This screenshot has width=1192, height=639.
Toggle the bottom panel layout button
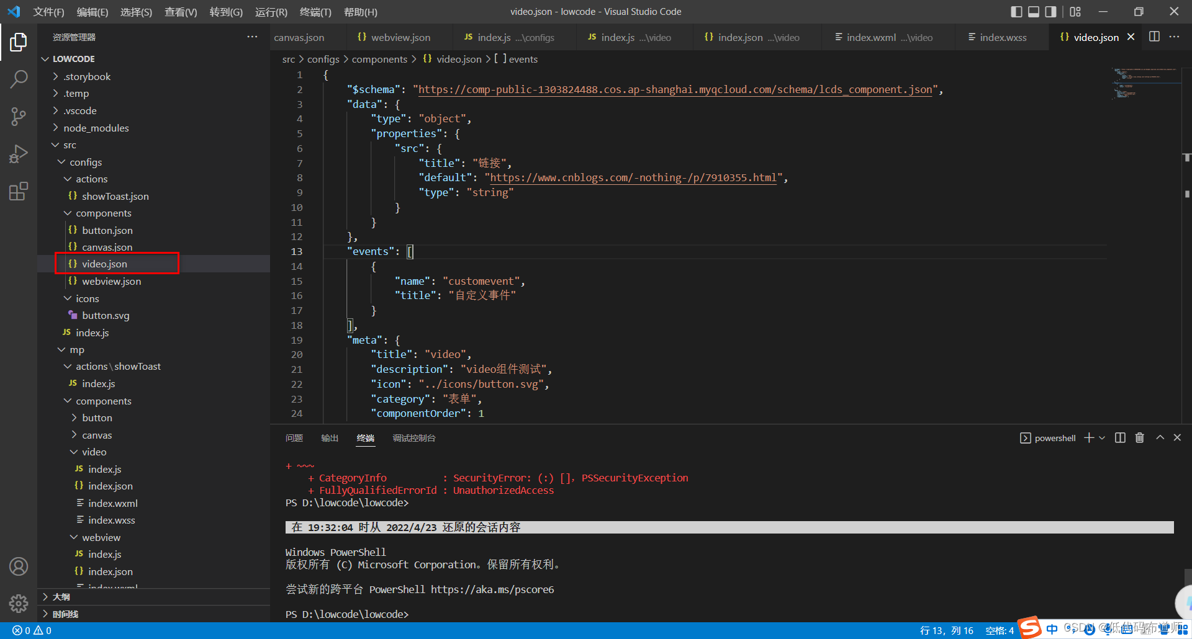[1034, 12]
